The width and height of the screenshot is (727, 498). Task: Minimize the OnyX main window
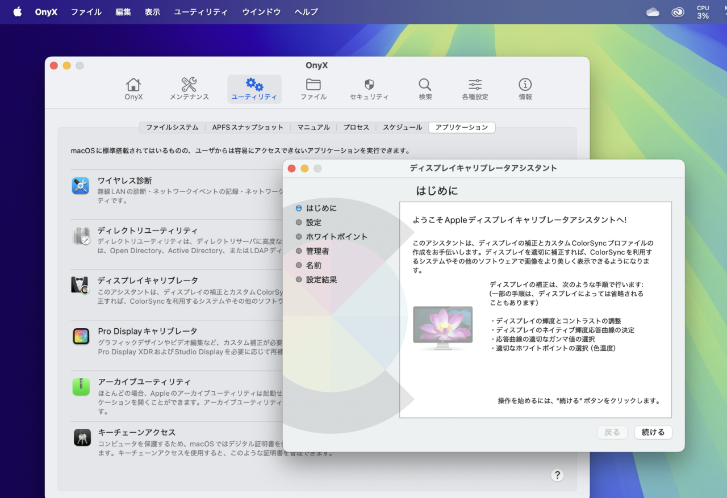tap(66, 66)
